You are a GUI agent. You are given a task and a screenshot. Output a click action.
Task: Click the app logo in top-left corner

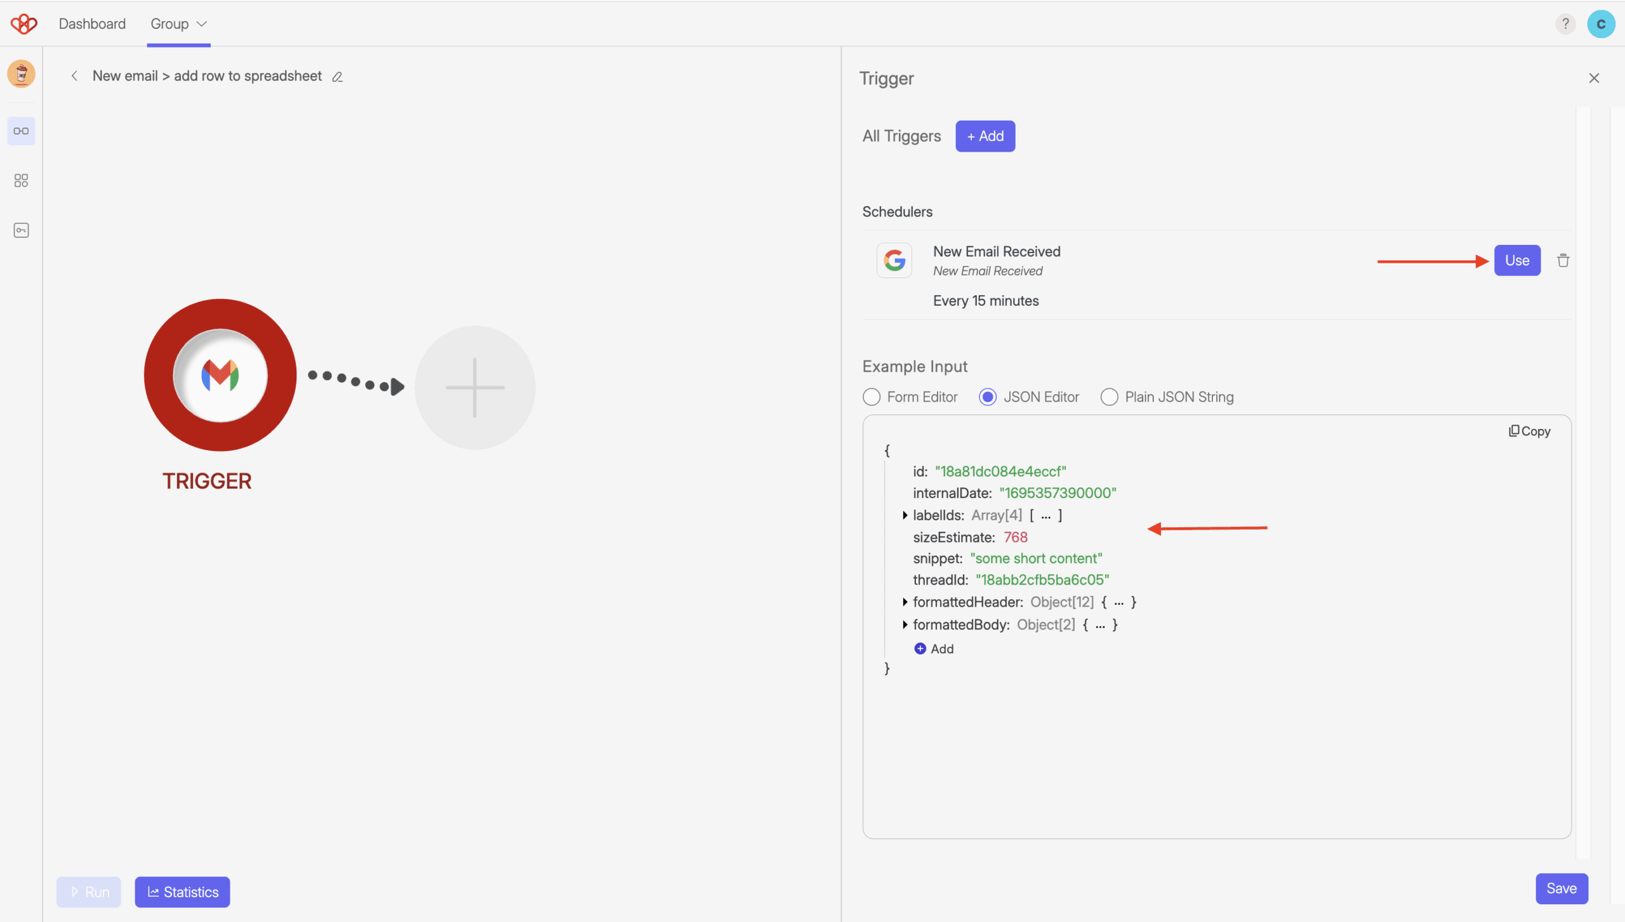(23, 24)
